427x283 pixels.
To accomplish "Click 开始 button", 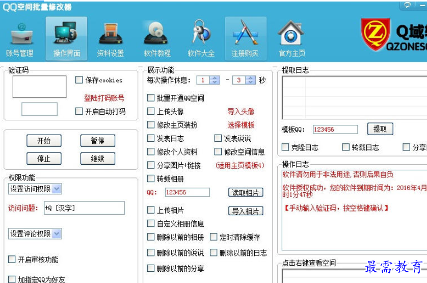I will [x=44, y=141].
